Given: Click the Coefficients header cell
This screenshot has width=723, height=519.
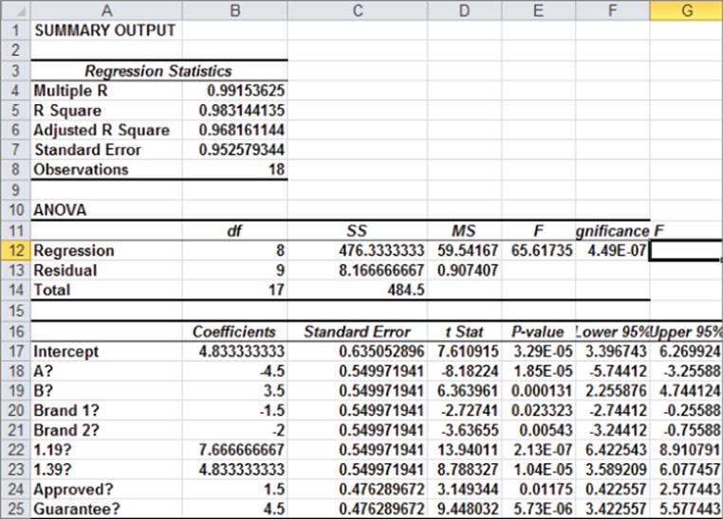Looking at the screenshot, I should point(234,331).
